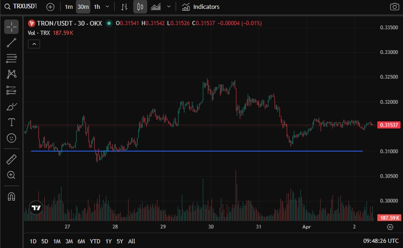The image size is (403, 248).
Task: Open the timeframe dropdown chevron
Action: (x=108, y=7)
